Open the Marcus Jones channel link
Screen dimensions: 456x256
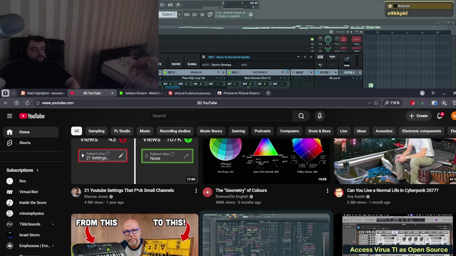click(96, 197)
